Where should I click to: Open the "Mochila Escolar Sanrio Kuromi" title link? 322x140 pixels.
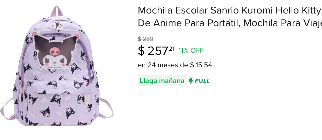pos(229,11)
